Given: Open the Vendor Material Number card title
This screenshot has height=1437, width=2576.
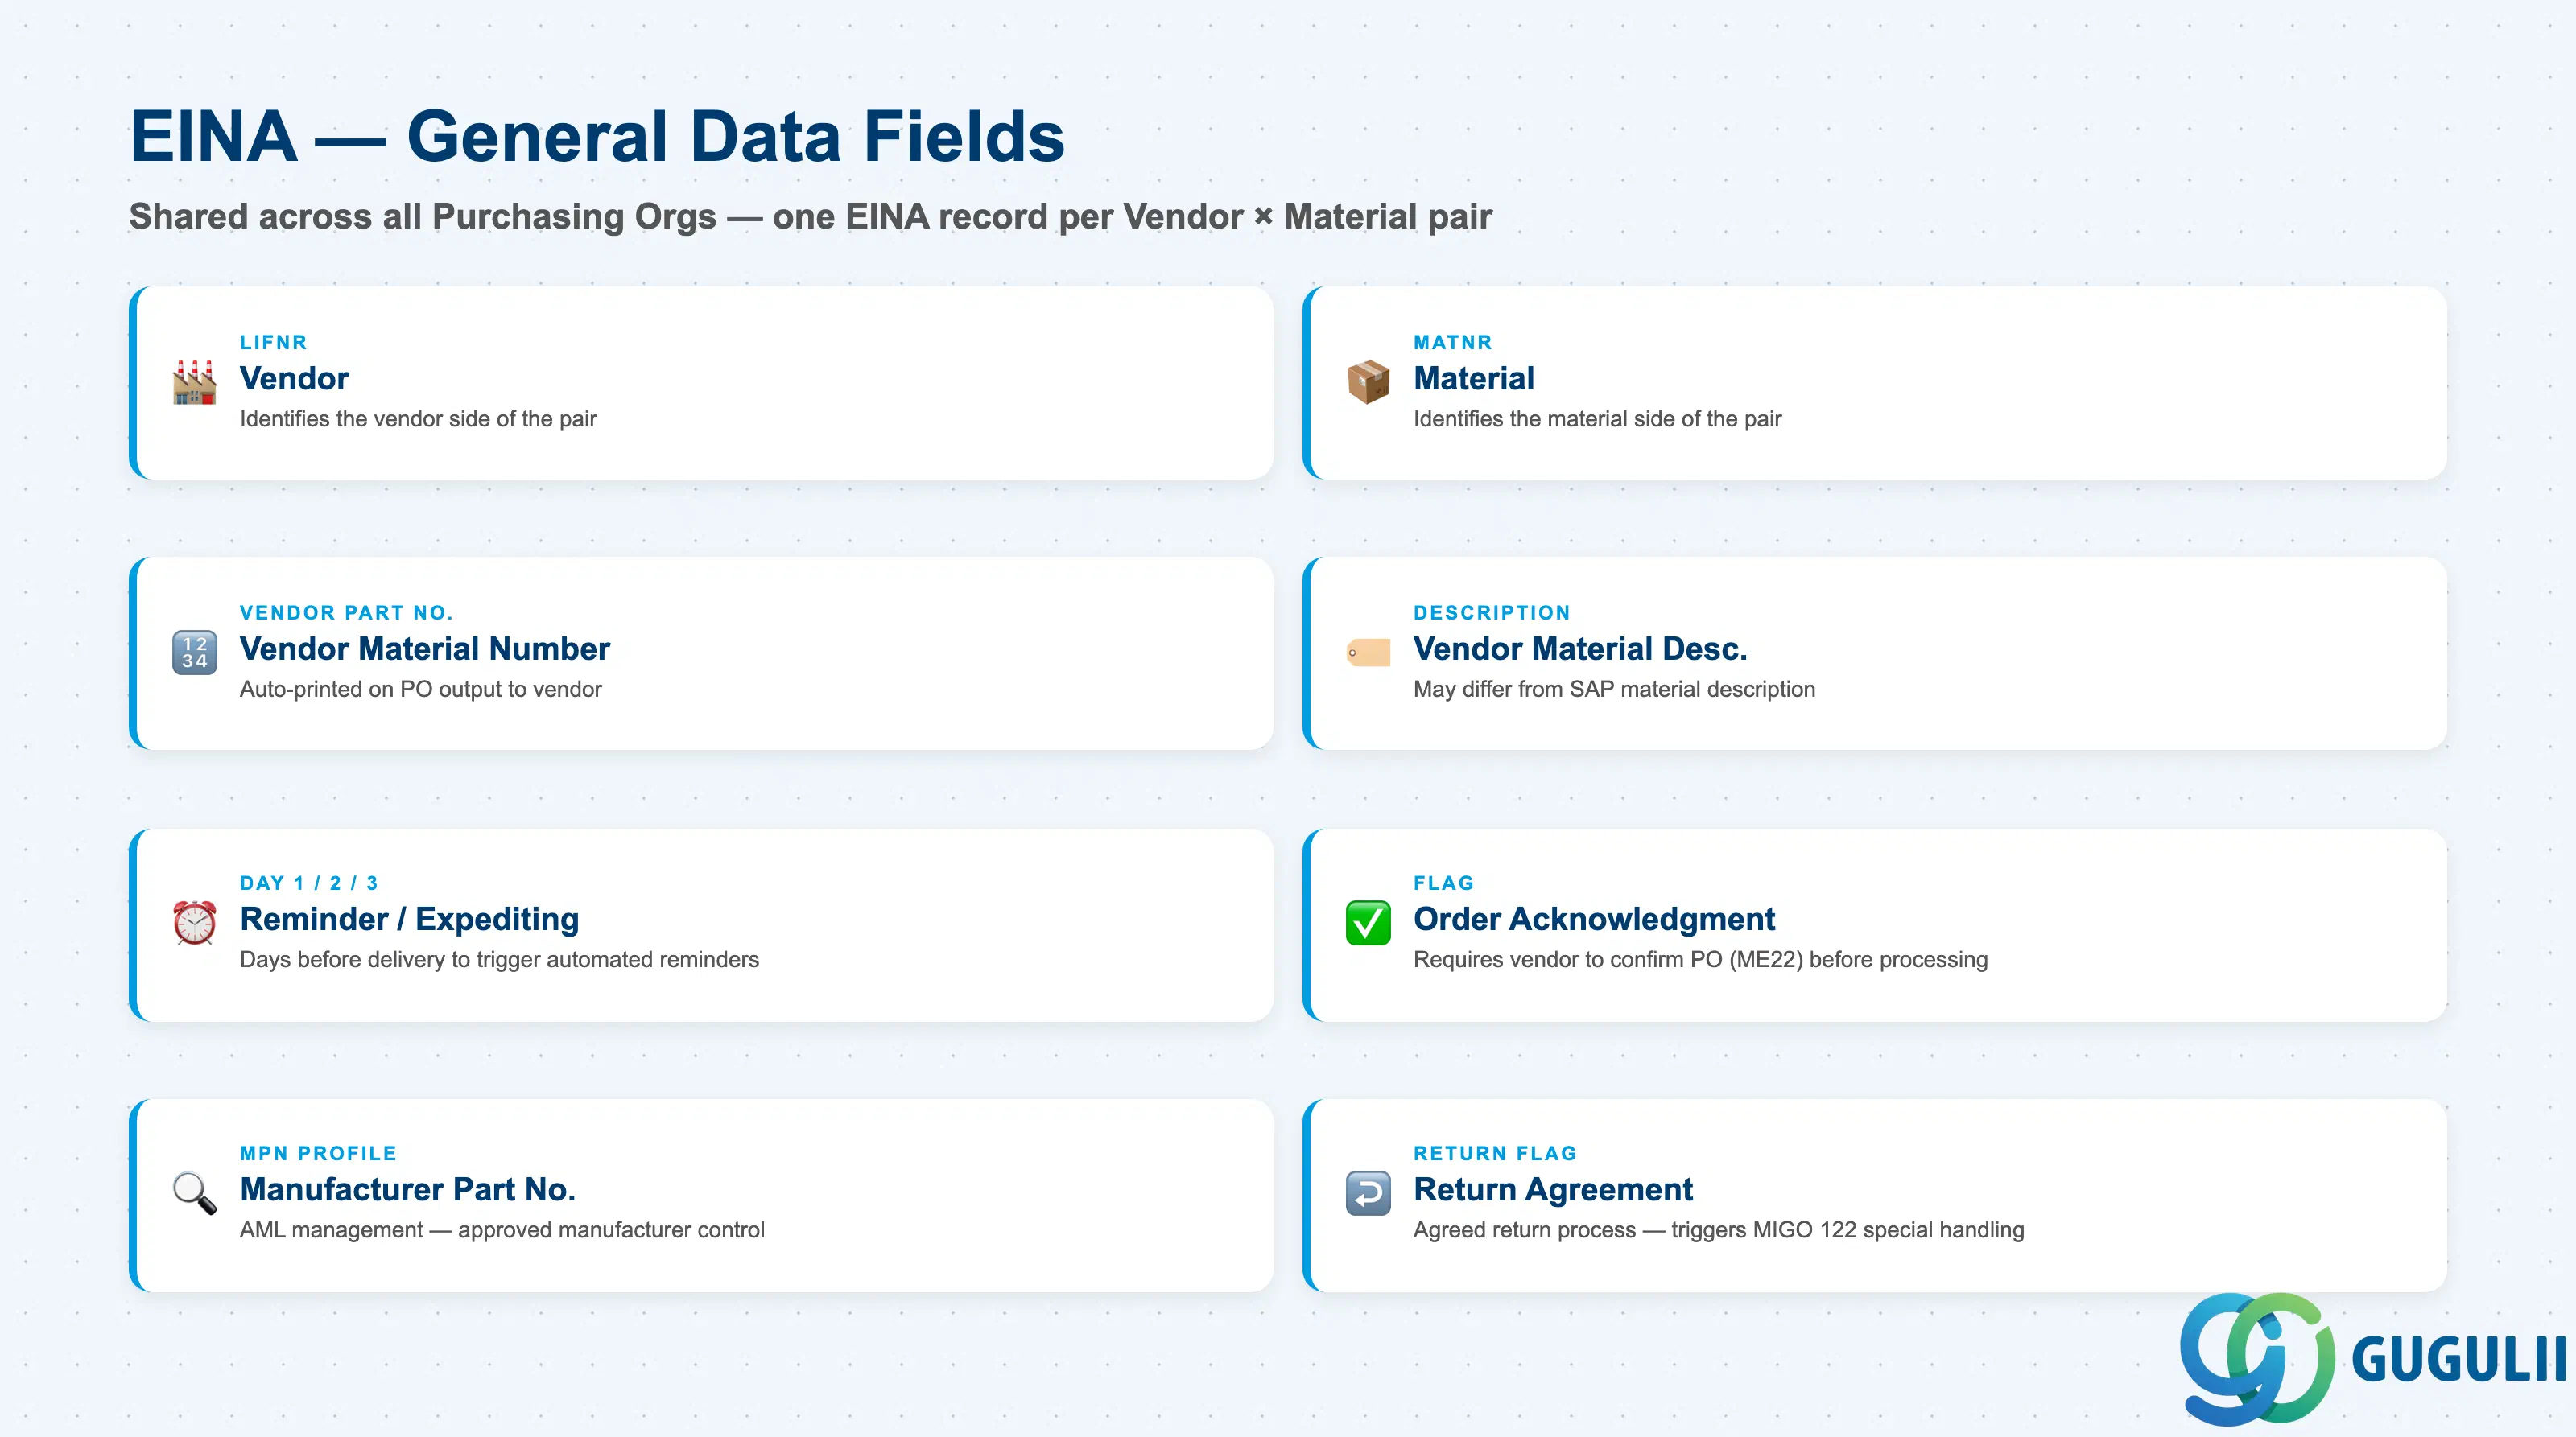Looking at the screenshot, I should pyautogui.click(x=424, y=649).
